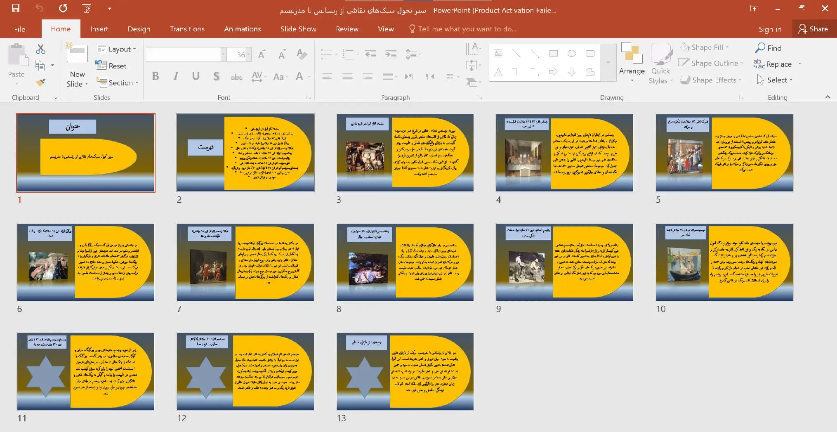Viewport: 837px width, 432px height.
Task: Toggle Bold formatting
Action: tap(156, 76)
